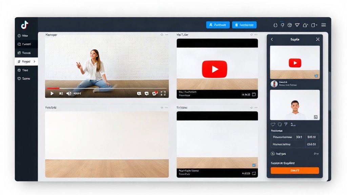Close the right detail panel with X
This screenshot has width=347, height=195.
coord(318,39)
